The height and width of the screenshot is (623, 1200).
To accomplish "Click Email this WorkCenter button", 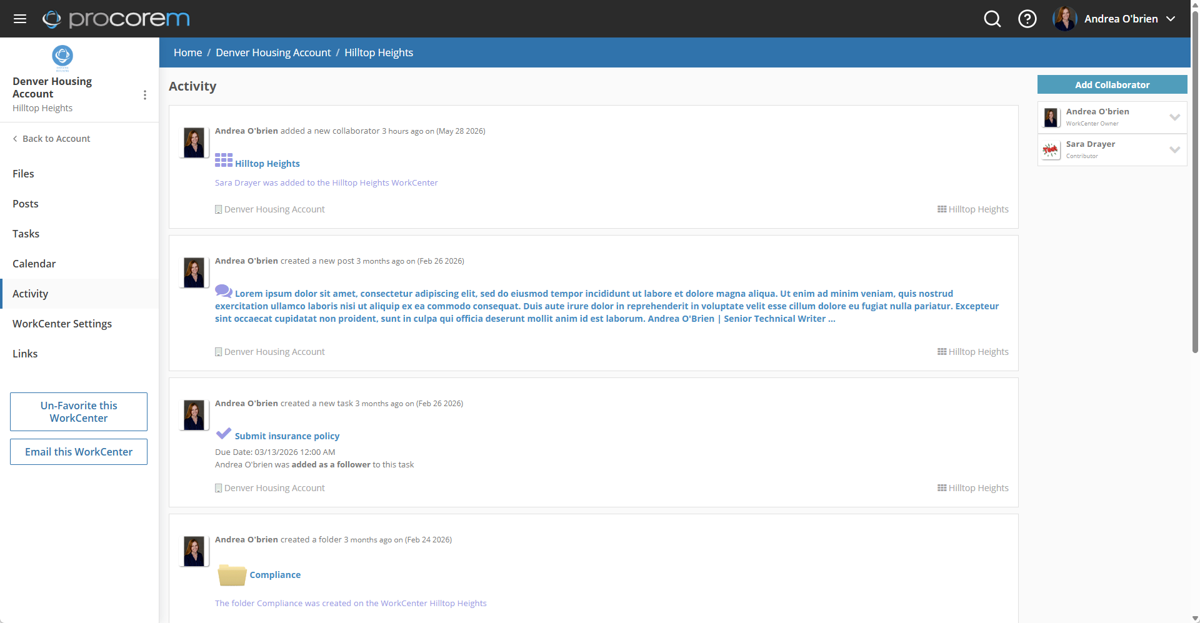I will [x=79, y=452].
